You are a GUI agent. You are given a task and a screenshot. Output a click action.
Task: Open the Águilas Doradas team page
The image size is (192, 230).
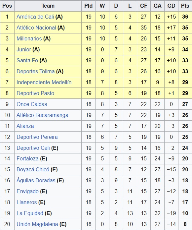(x=36, y=180)
